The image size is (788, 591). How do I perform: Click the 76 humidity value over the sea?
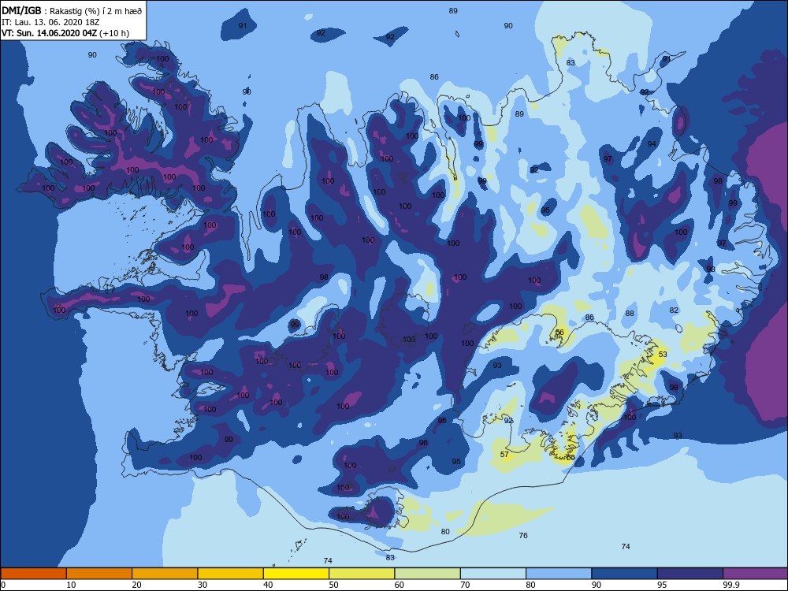pyautogui.click(x=523, y=536)
